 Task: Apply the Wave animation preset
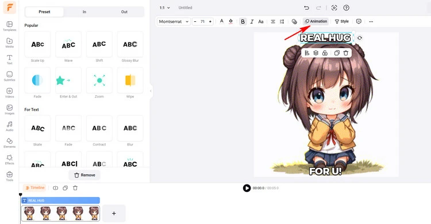tap(68, 44)
